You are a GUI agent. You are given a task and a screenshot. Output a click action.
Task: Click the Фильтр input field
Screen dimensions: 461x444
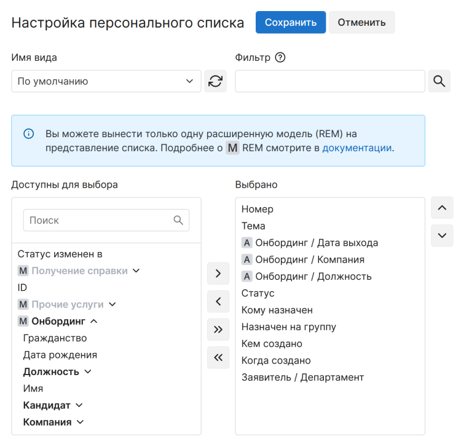[330, 81]
